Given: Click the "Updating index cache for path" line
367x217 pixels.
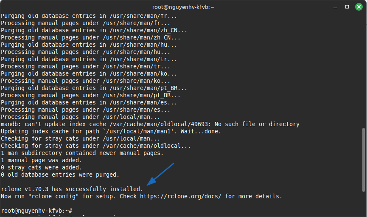Looking at the screenshot, I should click(111, 131).
